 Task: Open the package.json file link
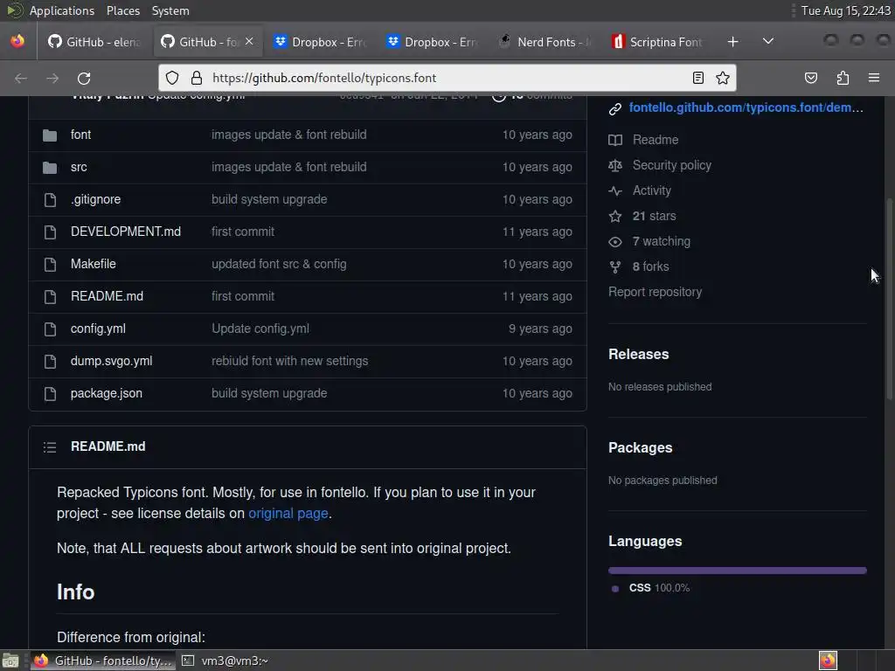[x=106, y=393]
